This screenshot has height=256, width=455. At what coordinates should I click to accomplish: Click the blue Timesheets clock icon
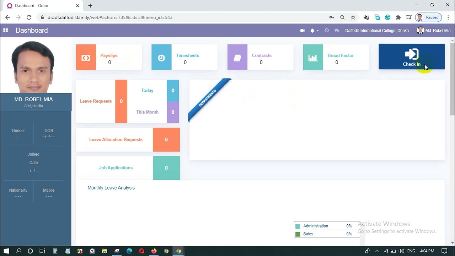click(161, 57)
